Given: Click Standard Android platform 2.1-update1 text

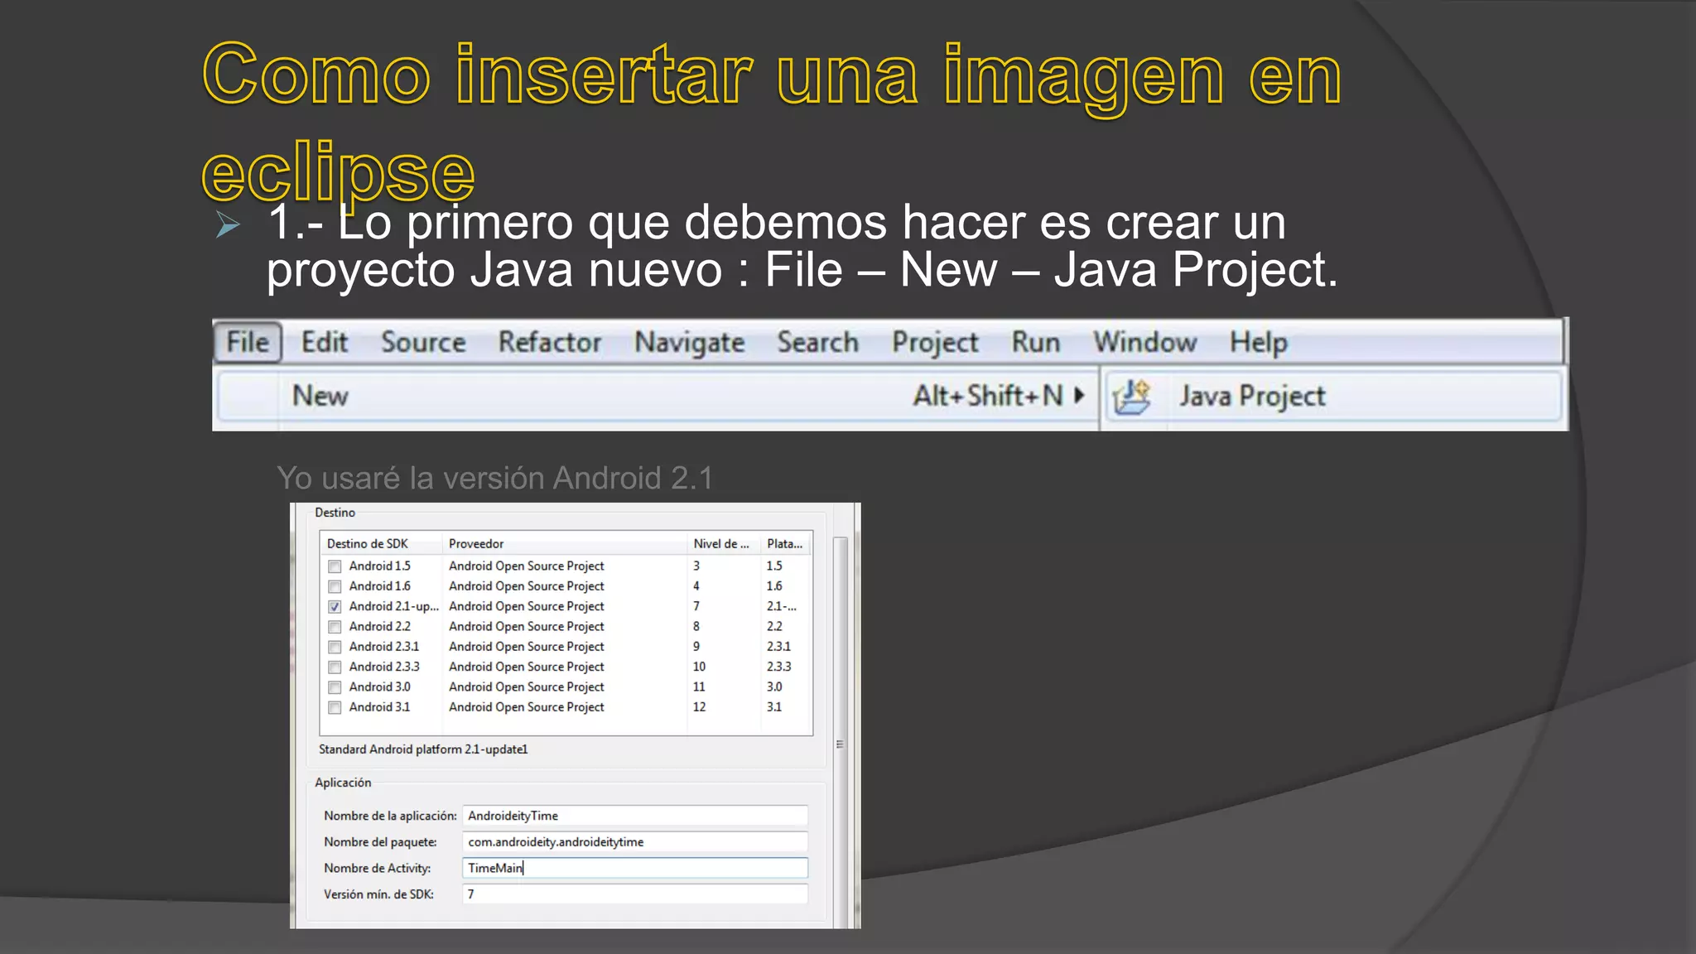Looking at the screenshot, I should [423, 749].
